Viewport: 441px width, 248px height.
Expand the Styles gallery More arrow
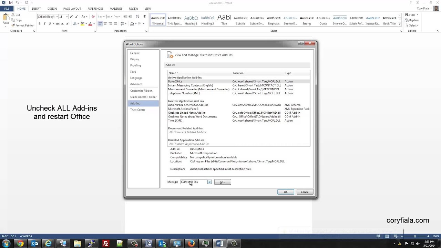coord(400,25)
